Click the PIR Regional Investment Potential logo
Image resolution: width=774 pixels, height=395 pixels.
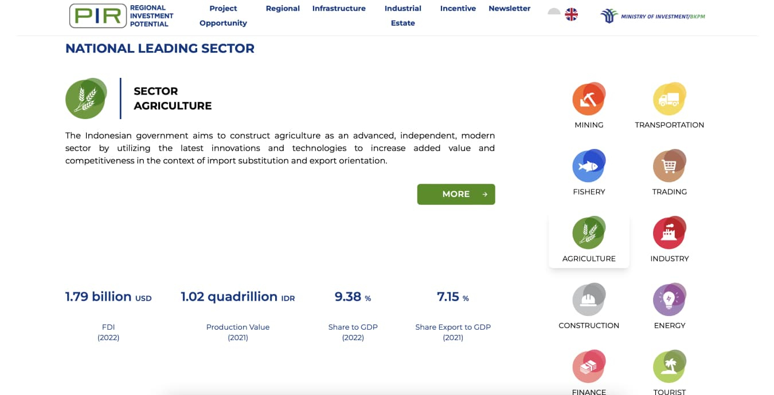click(122, 16)
